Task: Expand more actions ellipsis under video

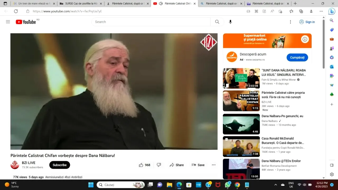Action: tap(214, 165)
